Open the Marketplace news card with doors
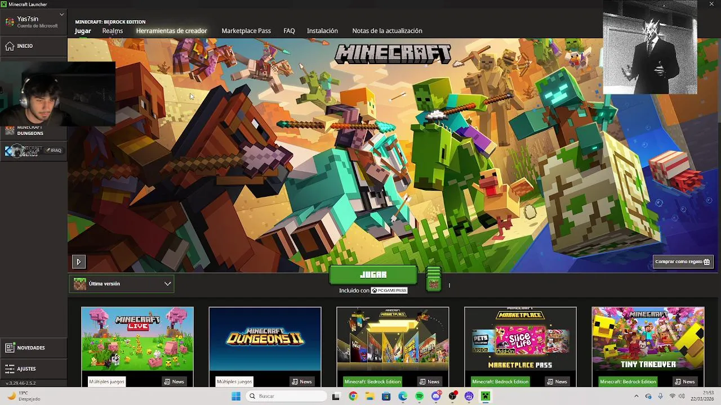 click(x=393, y=339)
